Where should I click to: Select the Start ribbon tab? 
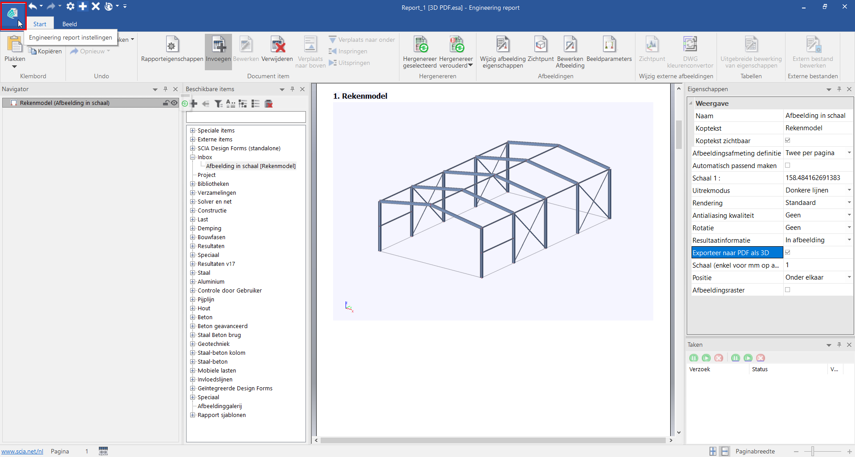click(x=40, y=24)
